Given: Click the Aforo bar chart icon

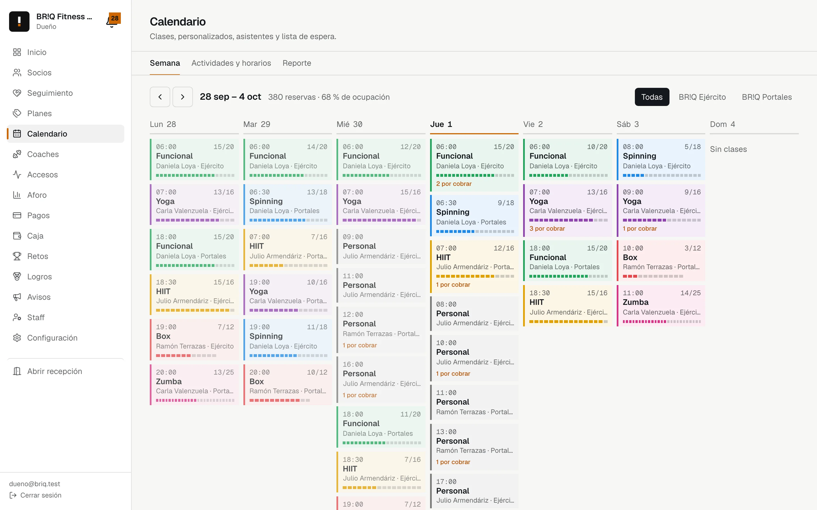Looking at the screenshot, I should pos(17,195).
